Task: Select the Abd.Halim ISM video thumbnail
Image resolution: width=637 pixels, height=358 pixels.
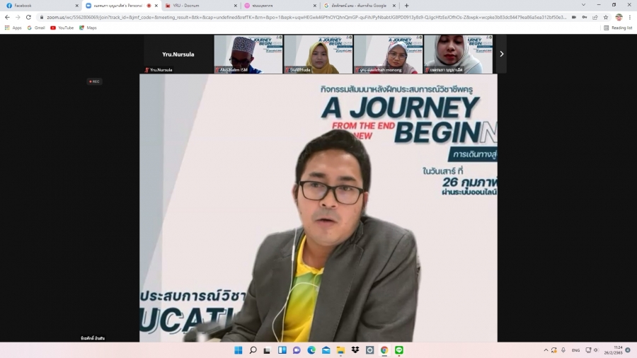Action: 247,54
